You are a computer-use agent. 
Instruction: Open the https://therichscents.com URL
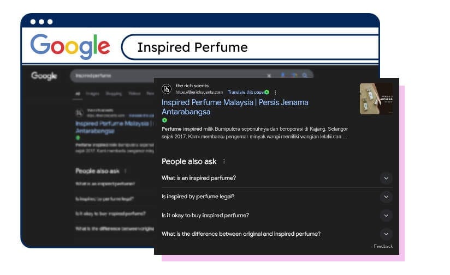coord(199,92)
